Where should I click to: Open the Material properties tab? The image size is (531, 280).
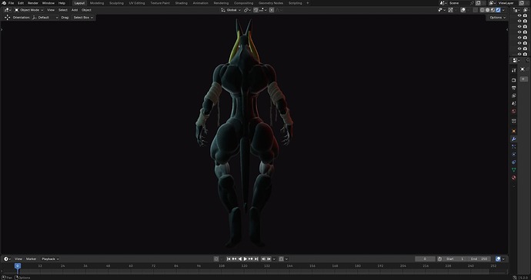[514, 178]
